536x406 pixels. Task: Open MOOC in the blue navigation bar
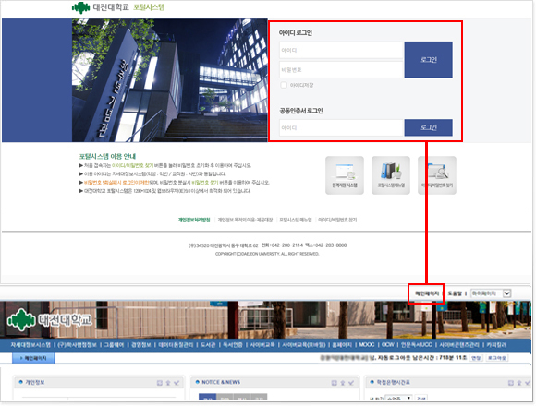coord(367,345)
